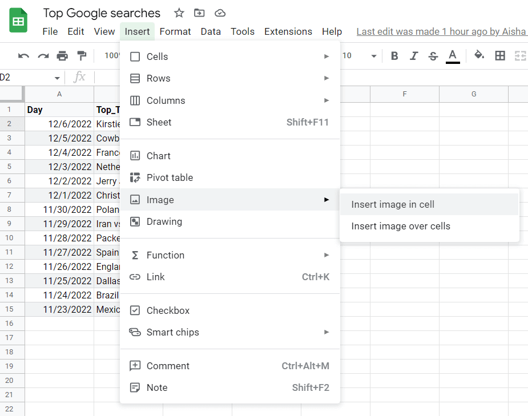Click the Google Sheets home logo

coord(18,20)
